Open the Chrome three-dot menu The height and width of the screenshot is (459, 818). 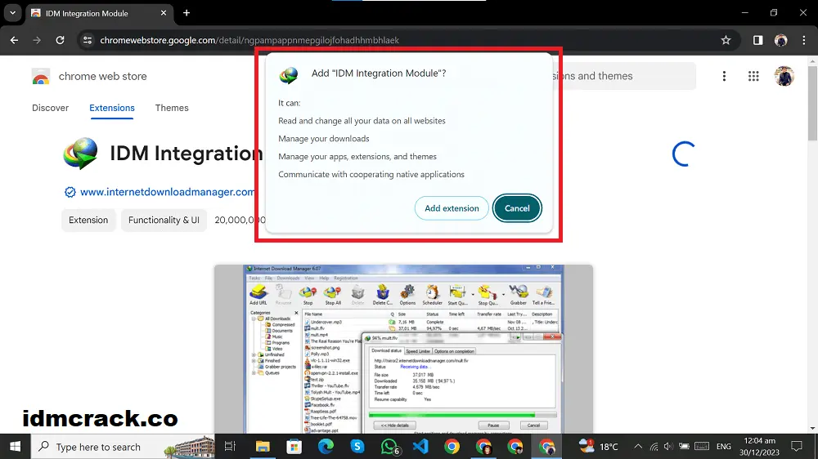[x=803, y=40]
